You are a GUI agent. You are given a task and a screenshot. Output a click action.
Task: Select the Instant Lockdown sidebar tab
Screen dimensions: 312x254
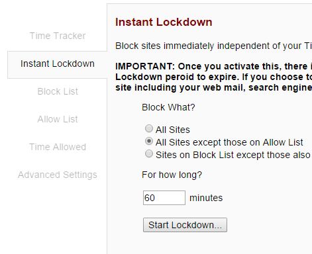click(x=58, y=65)
